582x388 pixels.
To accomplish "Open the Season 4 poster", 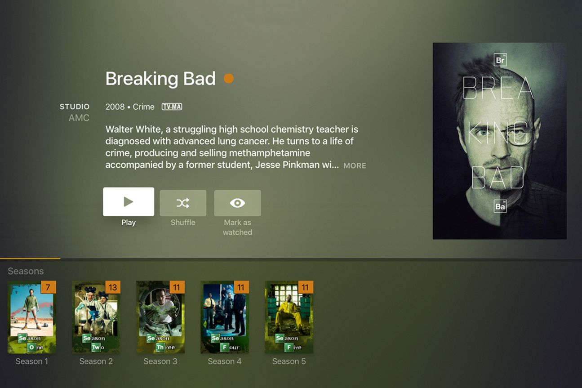I will (225, 317).
